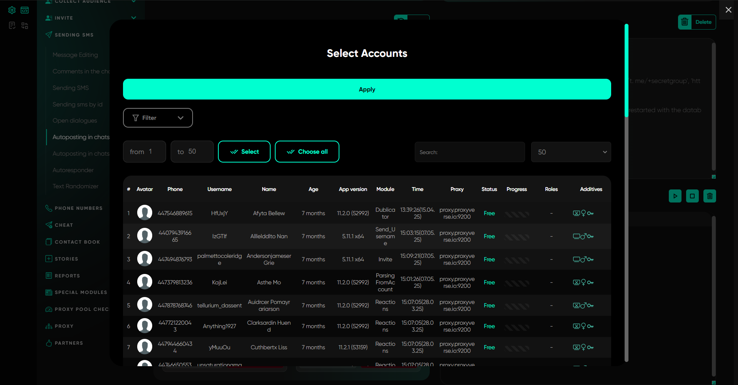Click the male gender icon in row 2

[x=583, y=236]
